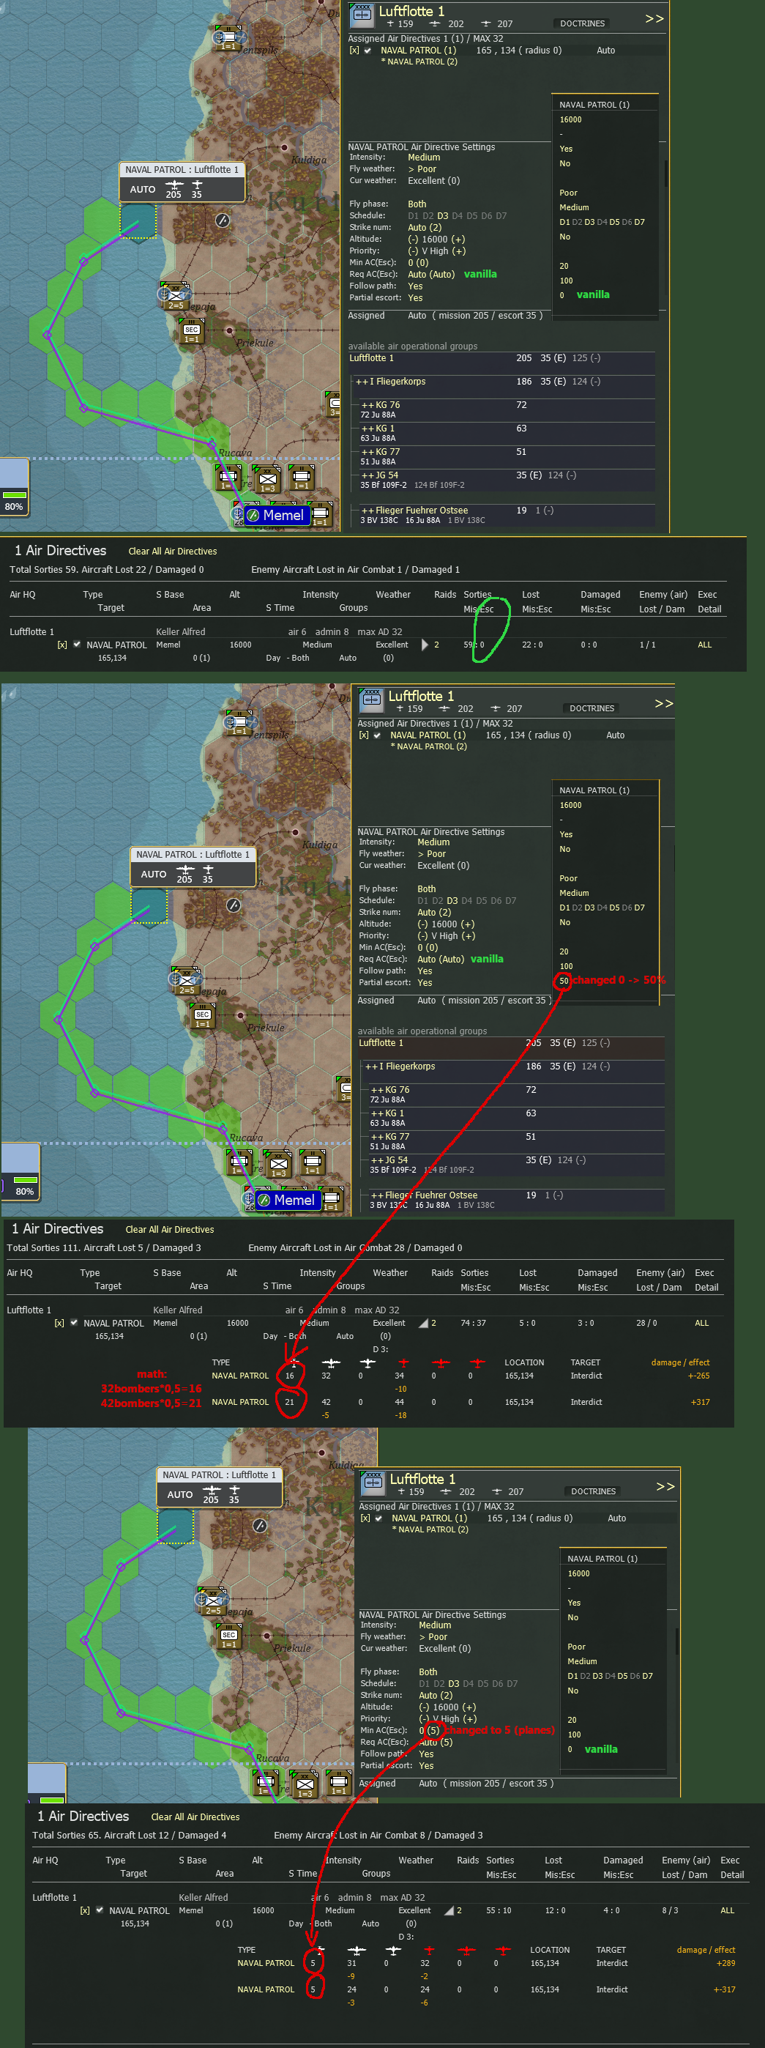Expand JG 54 group in first screenshot
The height and width of the screenshot is (2048, 765).
click(367, 475)
